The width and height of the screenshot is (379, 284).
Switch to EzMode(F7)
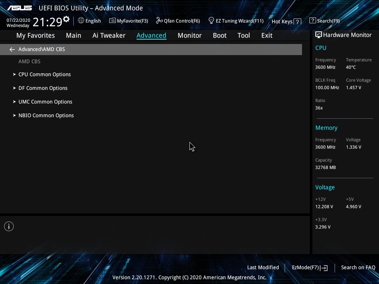click(x=310, y=268)
